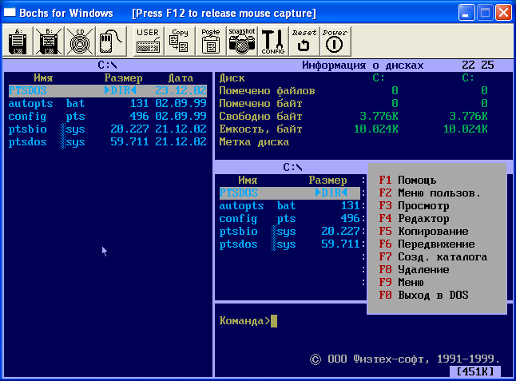Select ptsdos sys in left panel
Image resolution: width=516 pixels, height=381 pixels.
108,142
